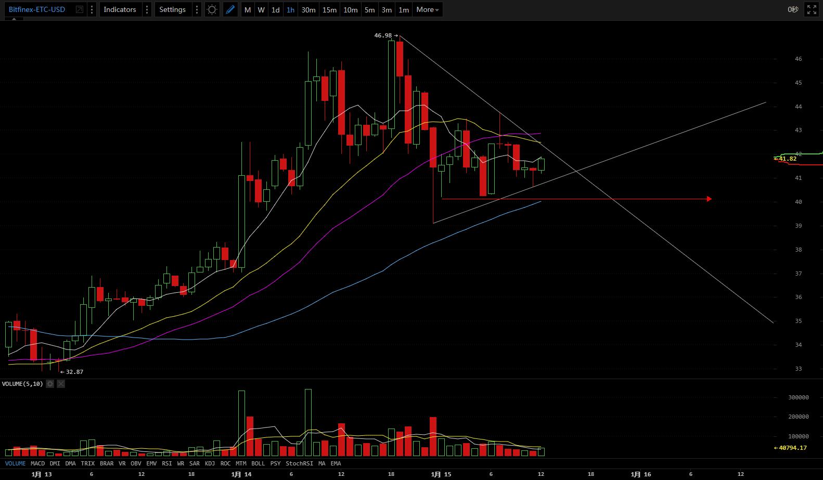Select the PSY indicator tab
The width and height of the screenshot is (823, 480).
276,463
